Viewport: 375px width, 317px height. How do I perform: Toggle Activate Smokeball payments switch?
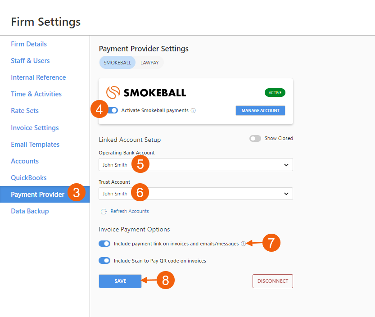coord(113,110)
